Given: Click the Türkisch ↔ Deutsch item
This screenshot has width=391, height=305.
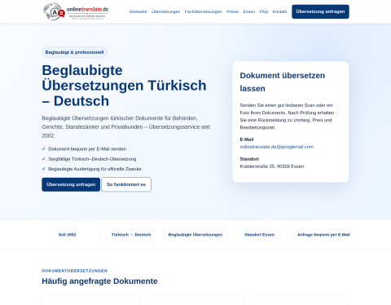Looking at the screenshot, I should click(x=131, y=235).
